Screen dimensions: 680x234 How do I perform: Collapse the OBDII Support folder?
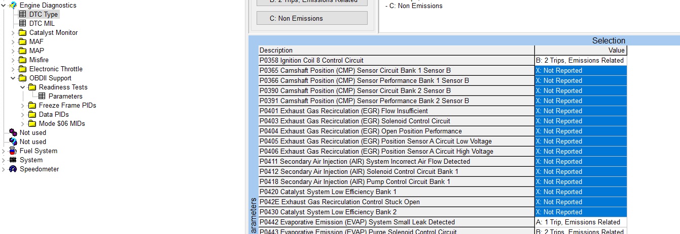click(x=13, y=78)
